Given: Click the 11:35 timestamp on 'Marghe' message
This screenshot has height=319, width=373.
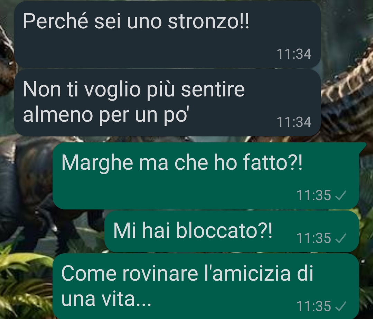Looking at the screenshot, I should point(314,196).
